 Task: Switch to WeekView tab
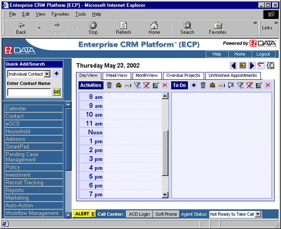pyautogui.click(x=117, y=75)
